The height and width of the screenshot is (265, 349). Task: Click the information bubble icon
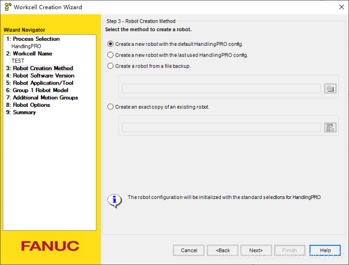114,201
